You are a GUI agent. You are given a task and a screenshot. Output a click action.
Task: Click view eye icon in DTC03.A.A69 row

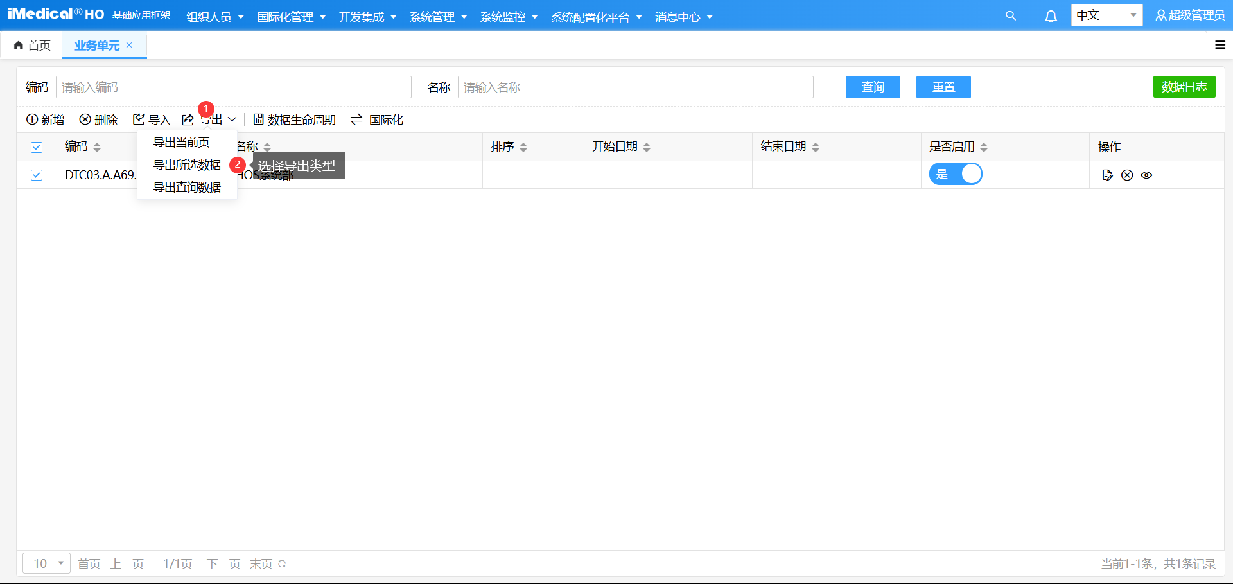[1146, 175]
